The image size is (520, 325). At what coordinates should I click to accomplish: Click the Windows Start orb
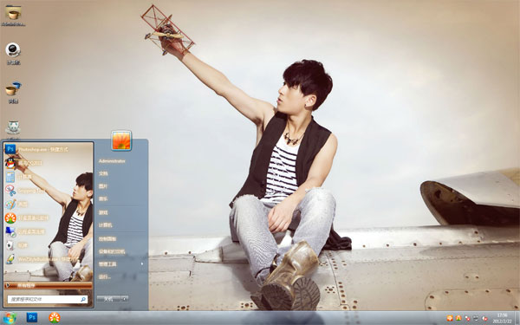pyautogui.click(x=10, y=318)
